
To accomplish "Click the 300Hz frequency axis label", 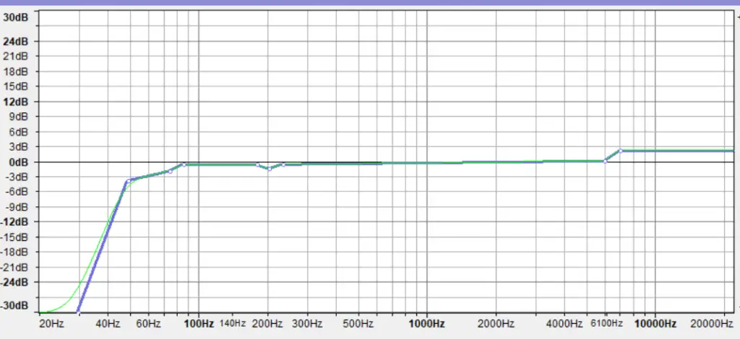I will pyautogui.click(x=308, y=324).
